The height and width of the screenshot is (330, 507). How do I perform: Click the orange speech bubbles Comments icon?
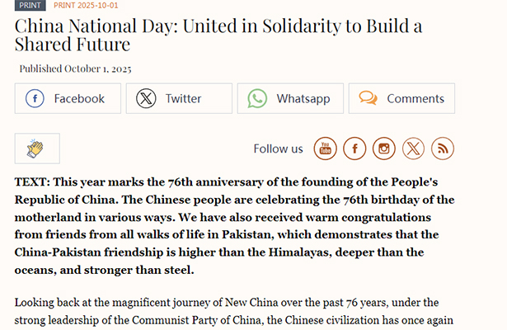[369, 99]
